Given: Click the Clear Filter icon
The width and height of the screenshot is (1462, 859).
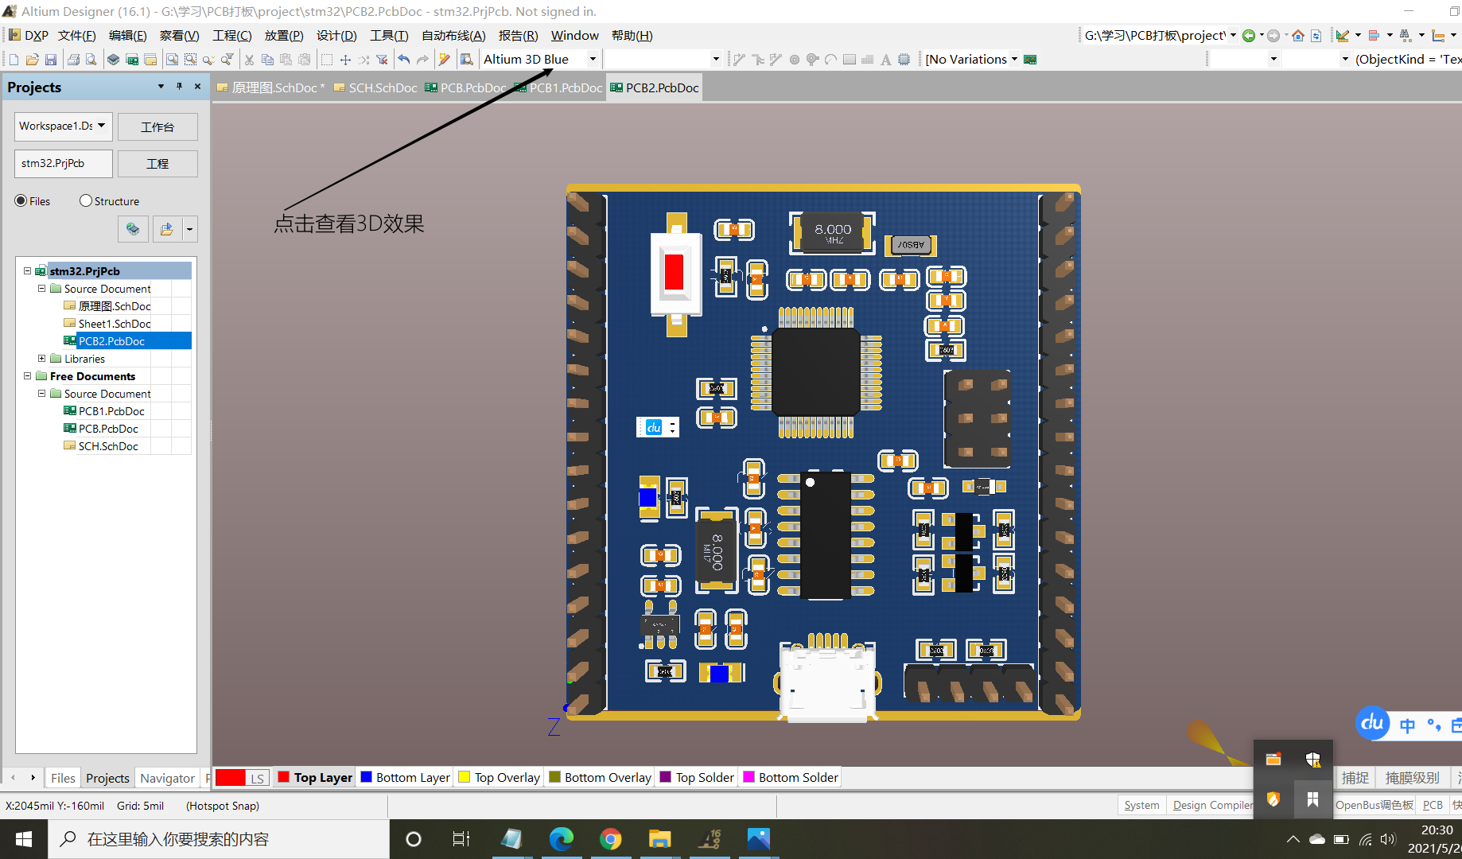Looking at the screenshot, I should 382,60.
